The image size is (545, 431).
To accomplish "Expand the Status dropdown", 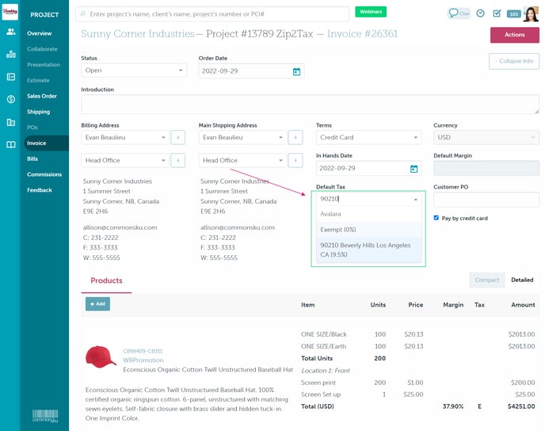I will [x=133, y=71].
